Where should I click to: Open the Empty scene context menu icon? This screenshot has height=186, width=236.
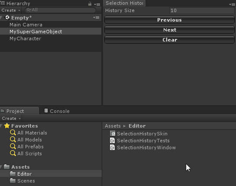[x=96, y=18]
